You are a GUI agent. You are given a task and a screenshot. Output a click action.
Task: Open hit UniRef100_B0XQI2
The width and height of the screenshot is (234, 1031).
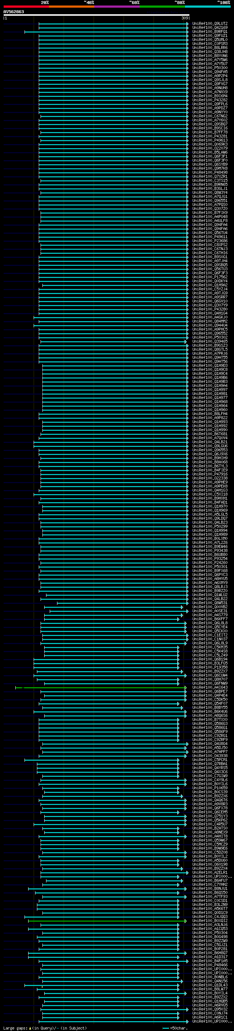210,921
